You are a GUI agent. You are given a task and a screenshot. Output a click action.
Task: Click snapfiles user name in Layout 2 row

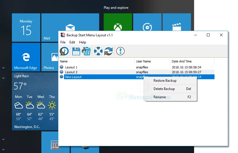coord(142,72)
